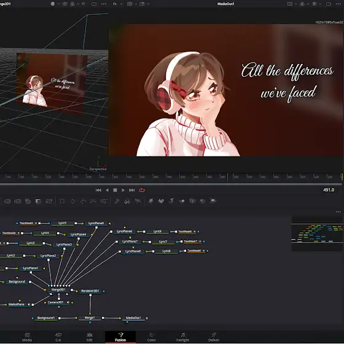The image size is (344, 344).
Task: Select the Rectangle mask tool
Action: coord(62,201)
